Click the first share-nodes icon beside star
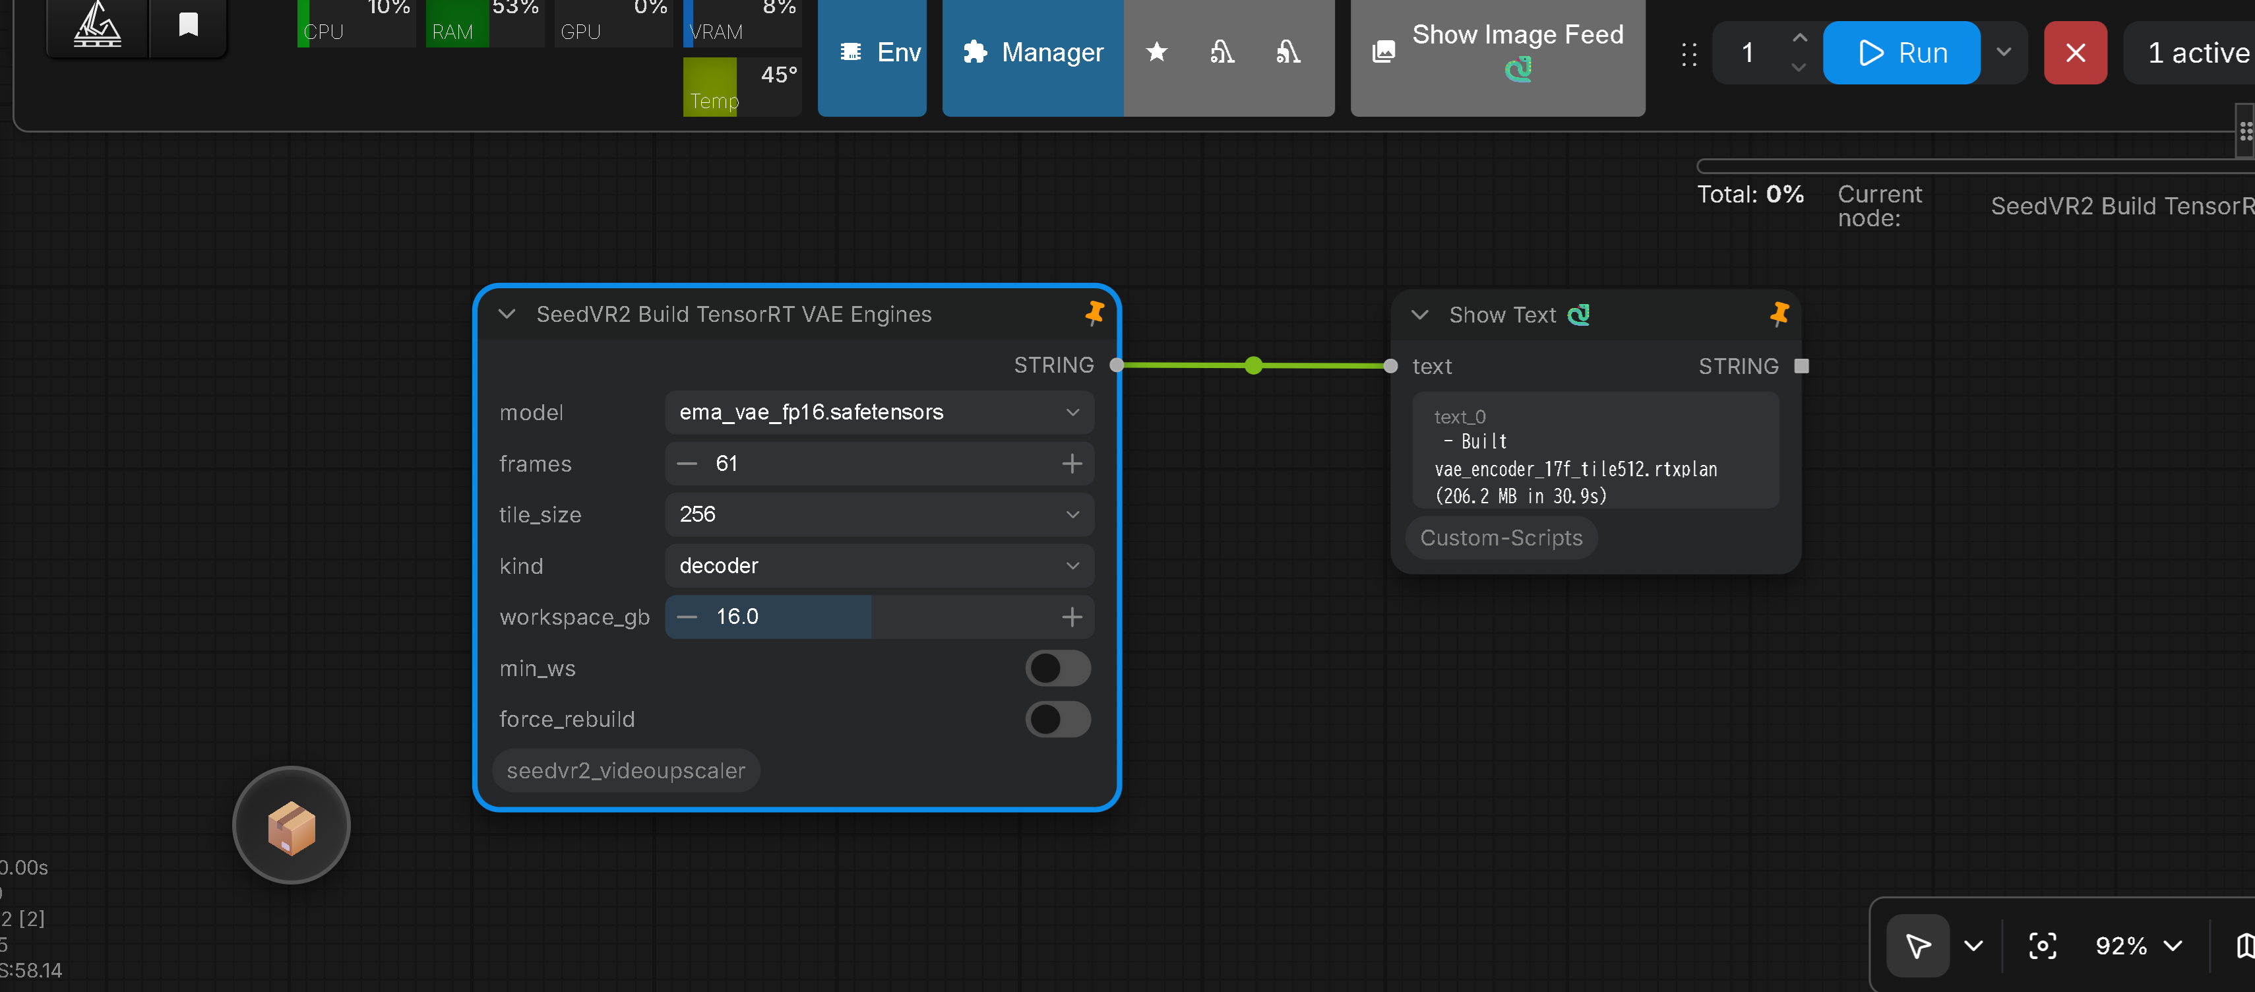Screen dimensions: 2255x992 (x=1222, y=53)
